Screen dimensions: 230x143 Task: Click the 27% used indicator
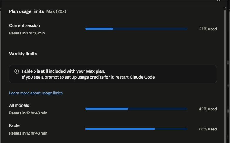point(208,29)
